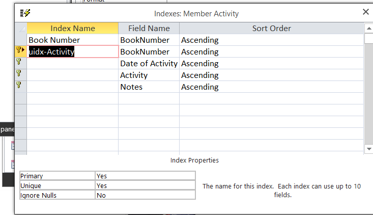Screen dimensions: 373x215
Task: Close the Indexes: Member Activity dialog
Action: (x=365, y=12)
